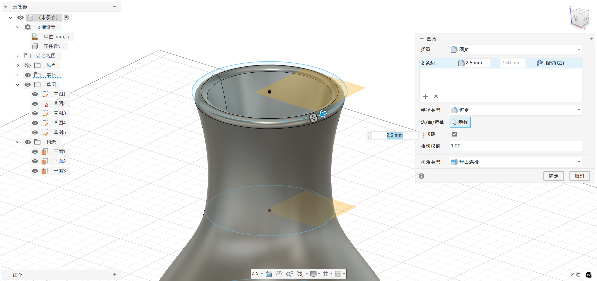
Task: Click the 选择 edge selection button
Action: [460, 122]
